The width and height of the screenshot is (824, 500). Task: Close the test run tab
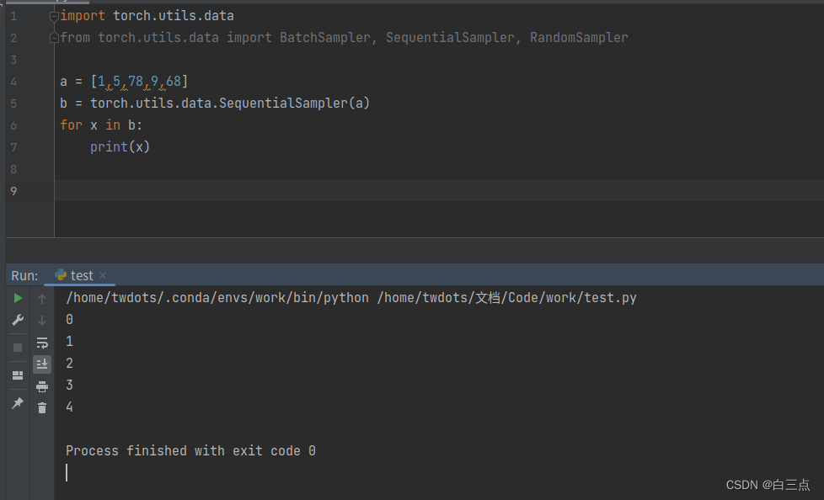tap(103, 275)
